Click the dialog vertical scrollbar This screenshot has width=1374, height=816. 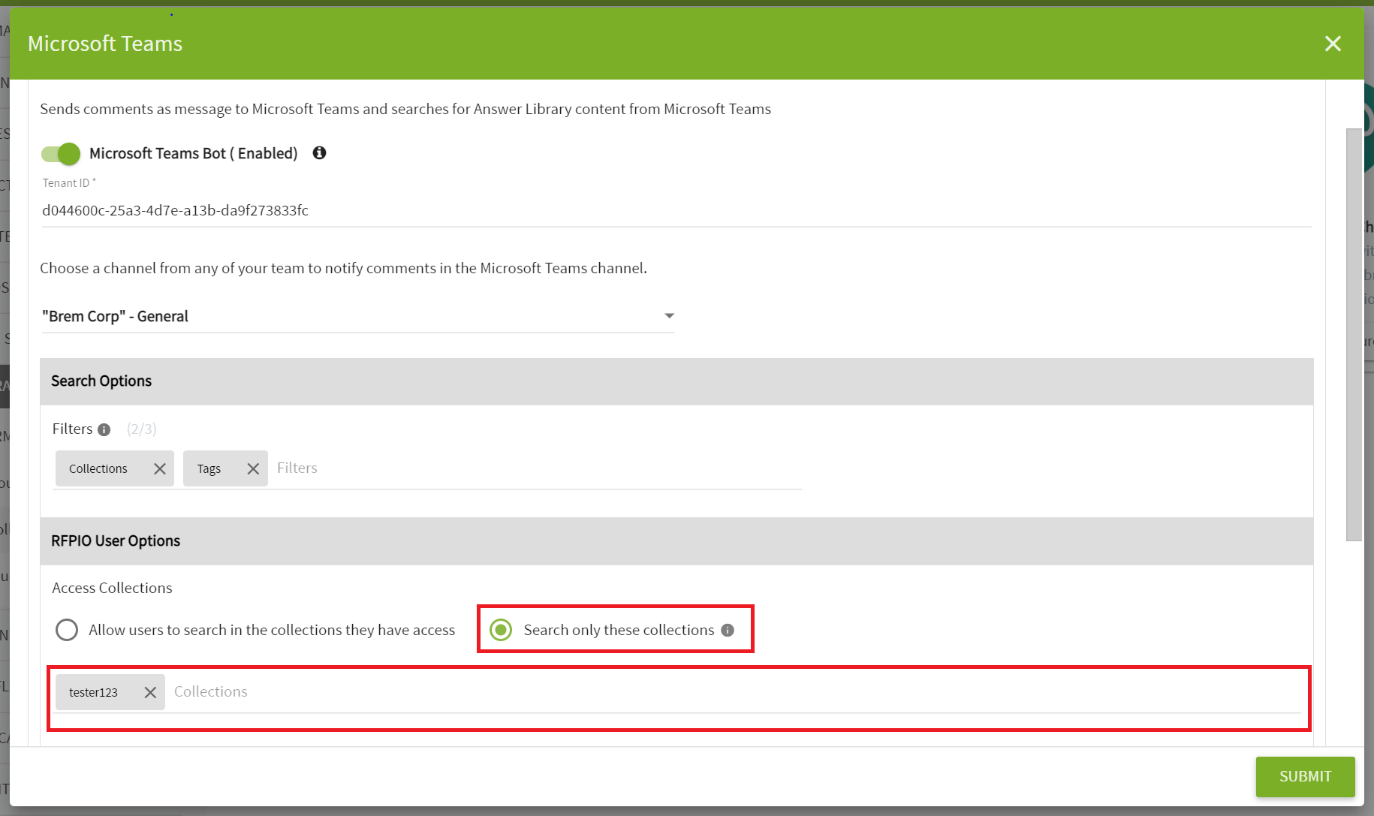[1354, 334]
